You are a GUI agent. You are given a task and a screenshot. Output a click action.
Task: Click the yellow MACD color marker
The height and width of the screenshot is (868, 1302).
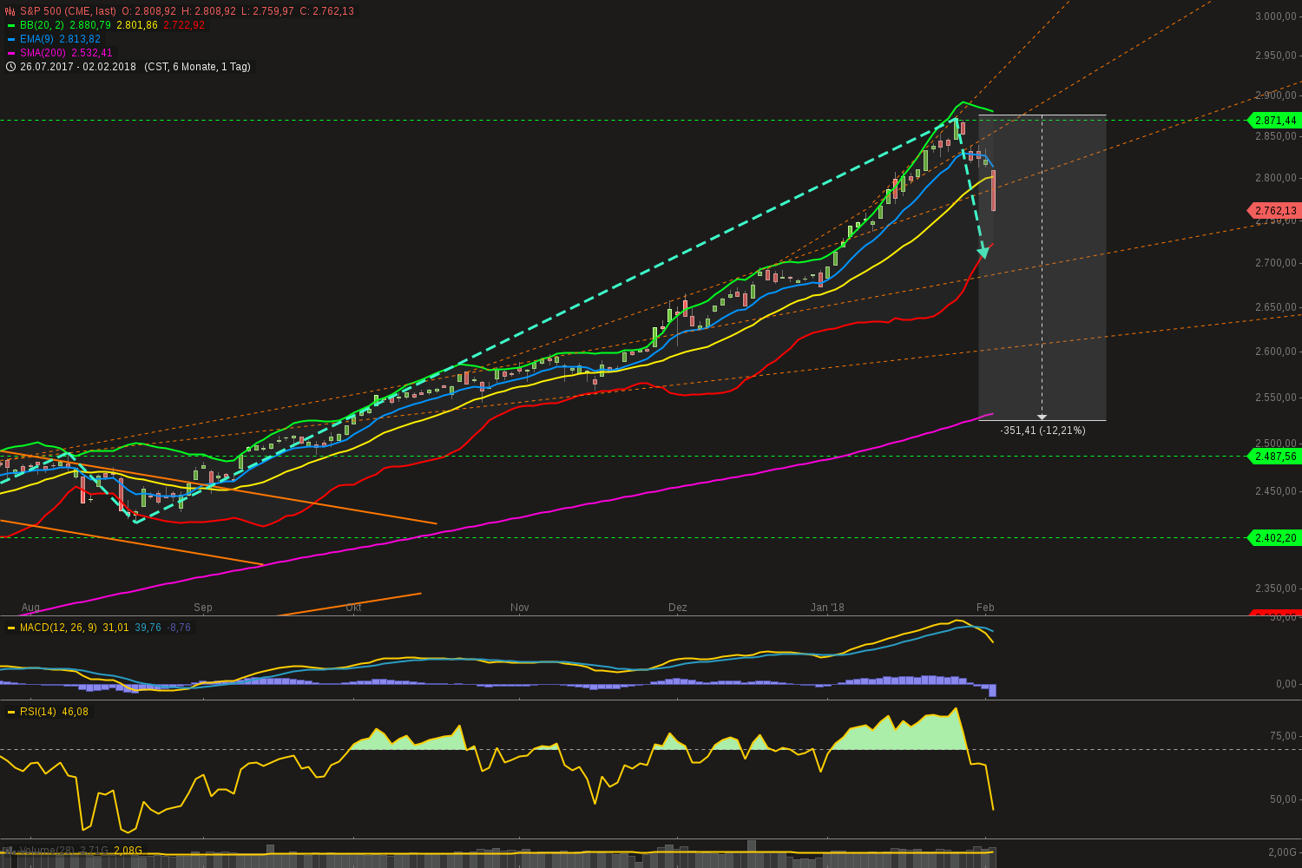pyautogui.click(x=11, y=628)
